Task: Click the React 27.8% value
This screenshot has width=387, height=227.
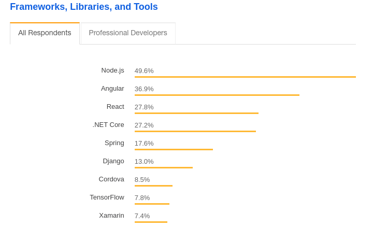Action: click(144, 107)
